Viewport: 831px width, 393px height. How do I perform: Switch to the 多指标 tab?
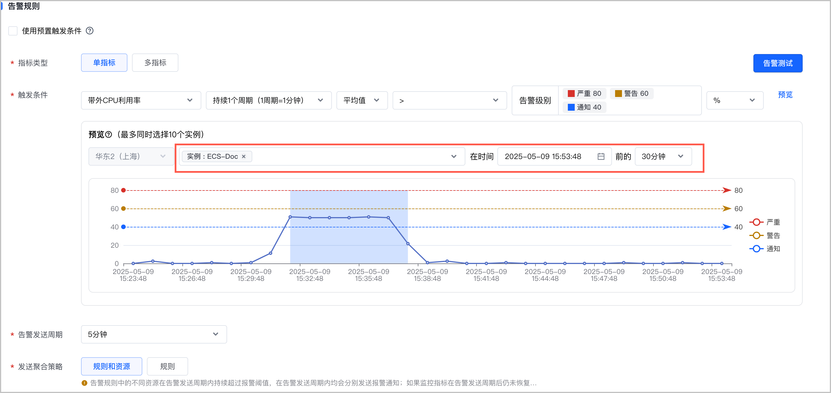pos(155,63)
